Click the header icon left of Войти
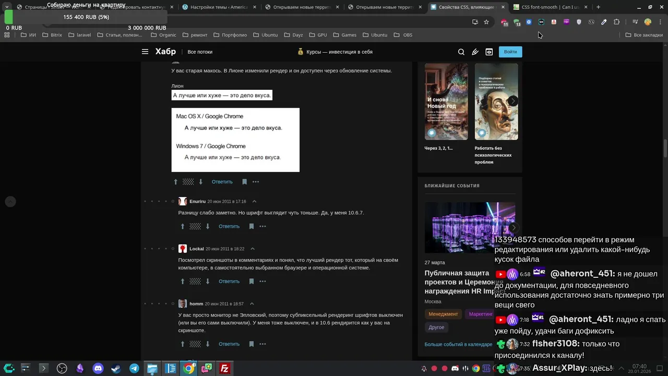The width and height of the screenshot is (668, 376). coord(489,52)
